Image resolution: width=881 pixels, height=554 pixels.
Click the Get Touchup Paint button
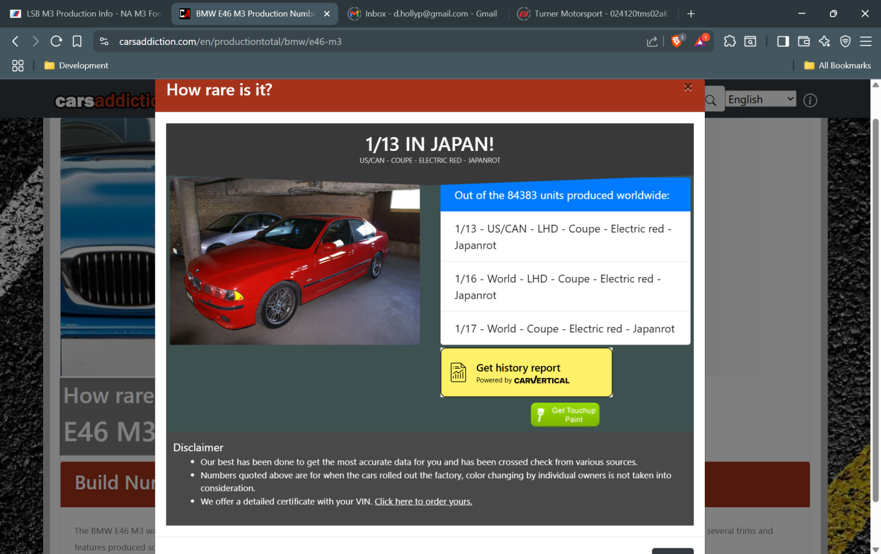tap(565, 414)
